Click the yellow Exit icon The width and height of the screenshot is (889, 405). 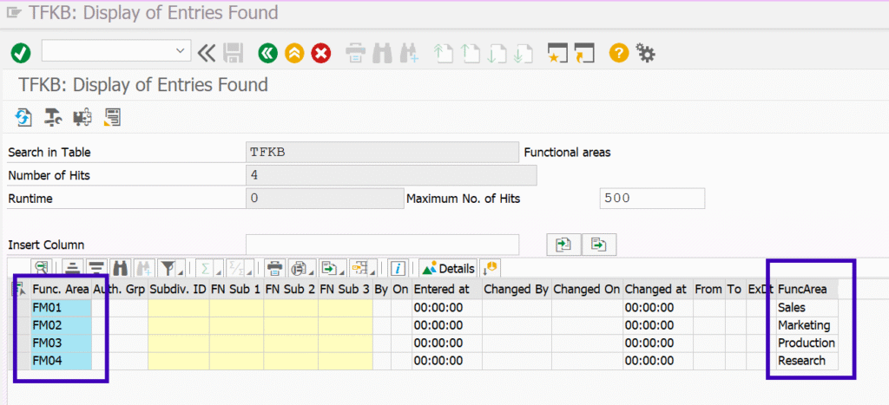[294, 54]
